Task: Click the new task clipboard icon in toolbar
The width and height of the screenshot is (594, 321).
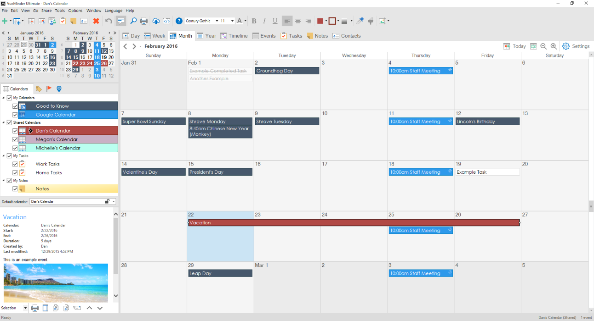Action: tap(63, 21)
